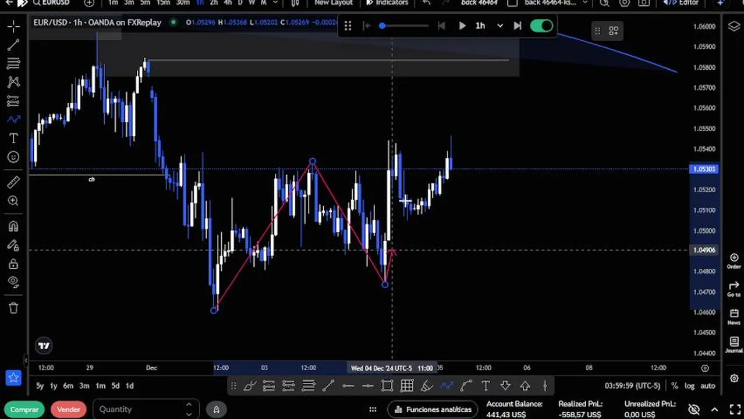Select the 5d date range
The image size is (744, 419).
pos(115,386)
